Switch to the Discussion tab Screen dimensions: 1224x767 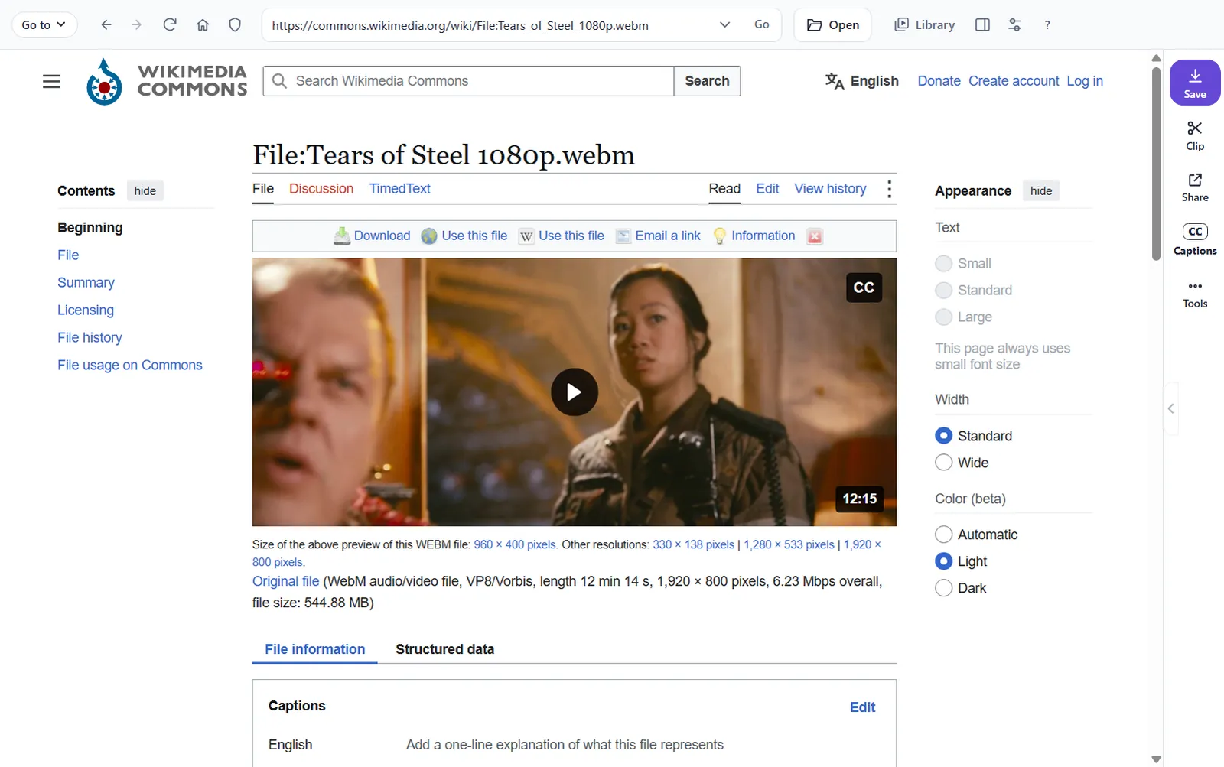point(321,189)
